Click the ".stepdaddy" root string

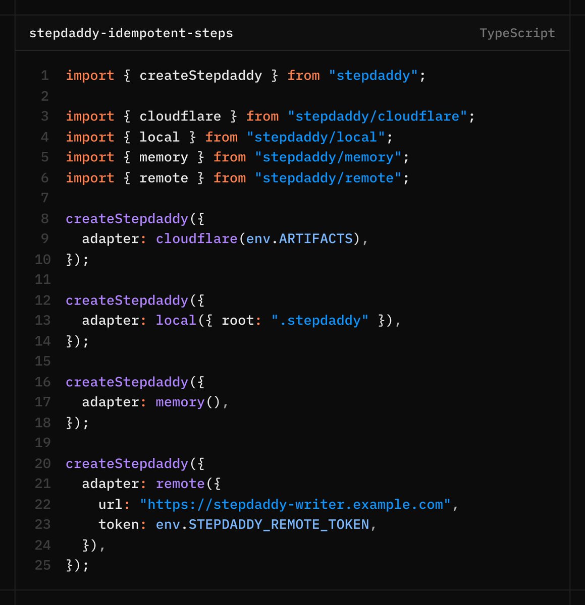pyautogui.click(x=320, y=321)
